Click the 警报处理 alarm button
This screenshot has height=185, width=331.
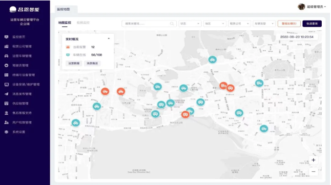point(289,23)
